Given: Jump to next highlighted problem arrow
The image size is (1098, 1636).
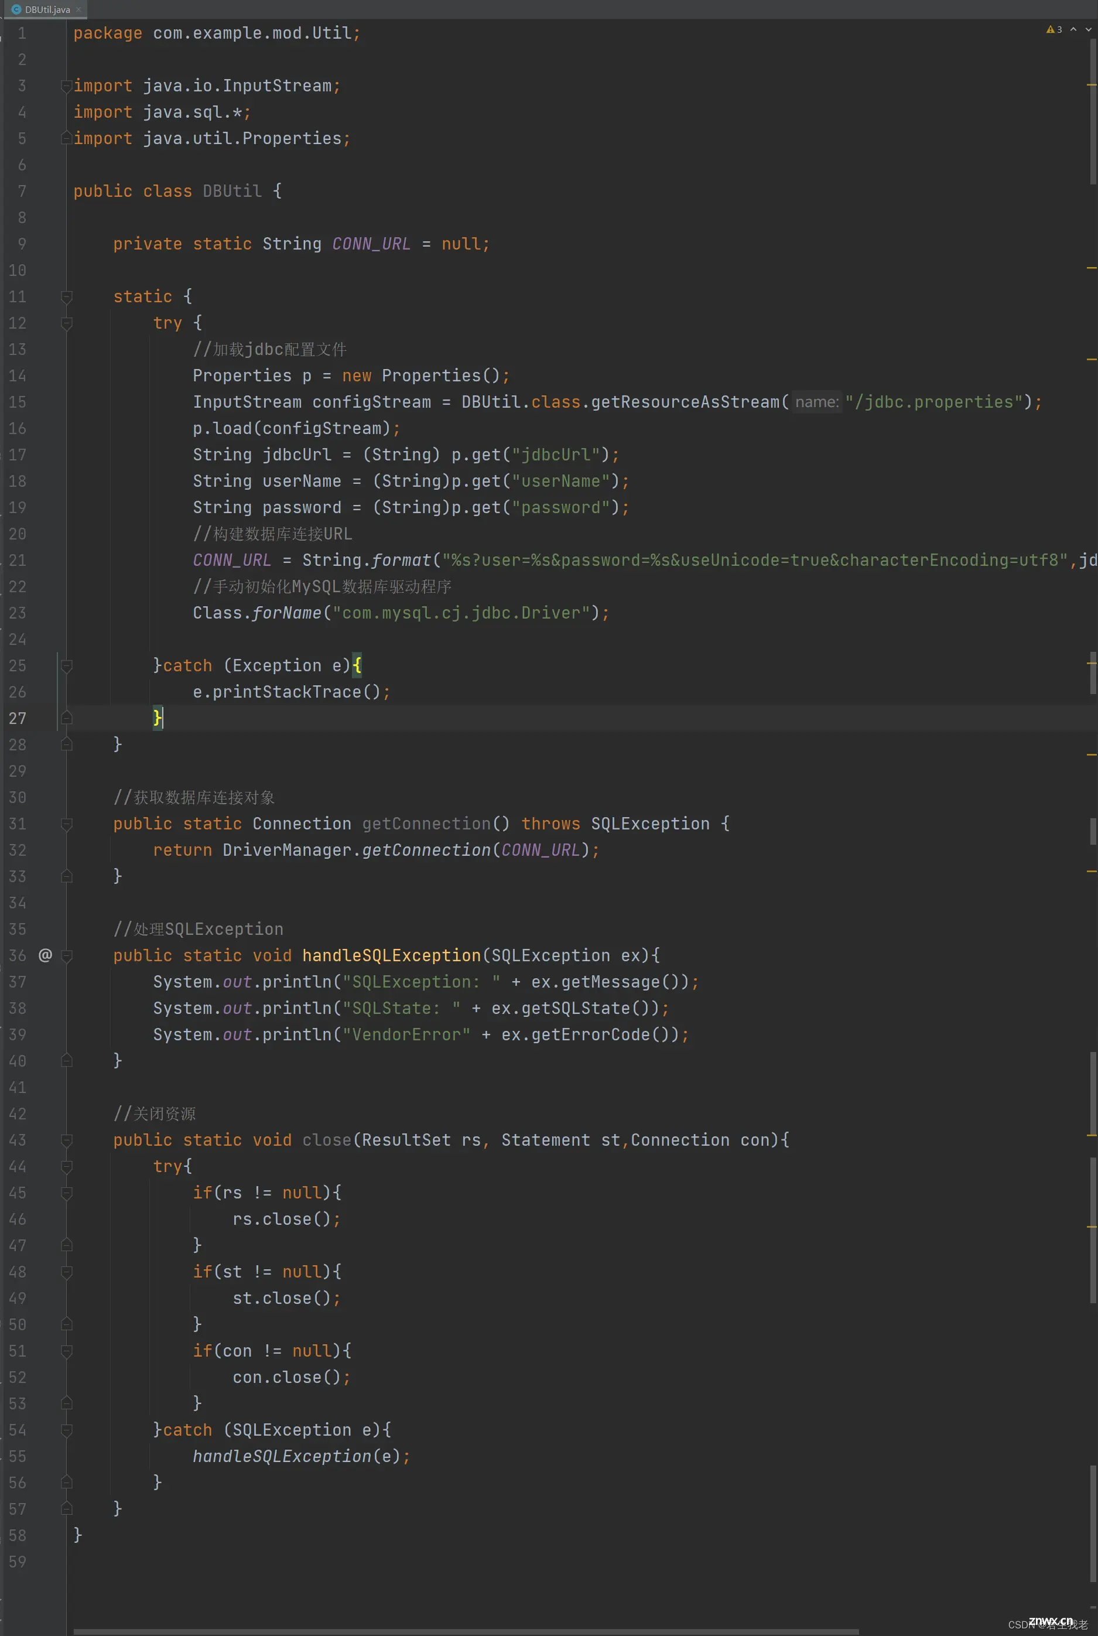Looking at the screenshot, I should click(1088, 29).
